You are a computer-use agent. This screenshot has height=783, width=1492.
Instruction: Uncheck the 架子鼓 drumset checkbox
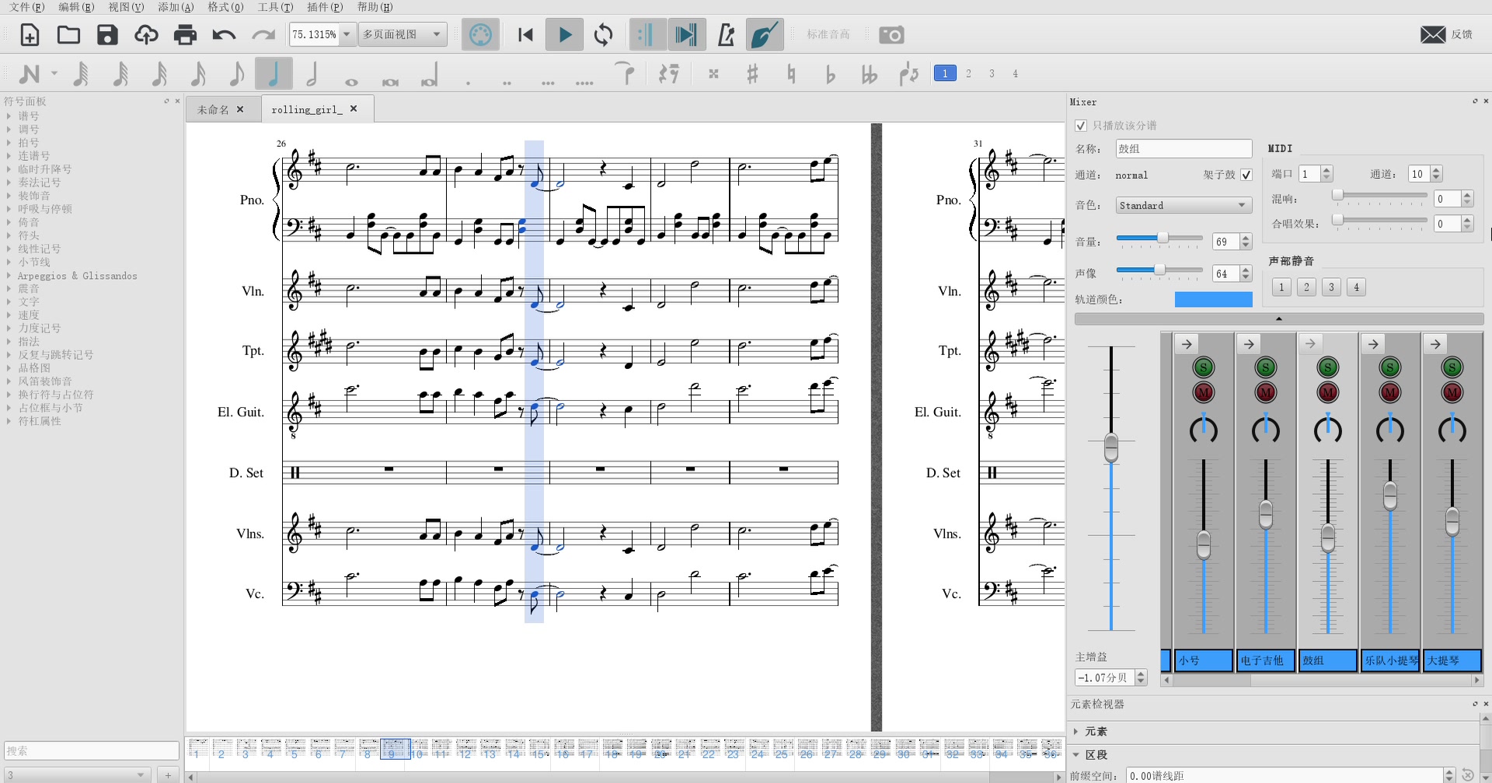coord(1246,175)
